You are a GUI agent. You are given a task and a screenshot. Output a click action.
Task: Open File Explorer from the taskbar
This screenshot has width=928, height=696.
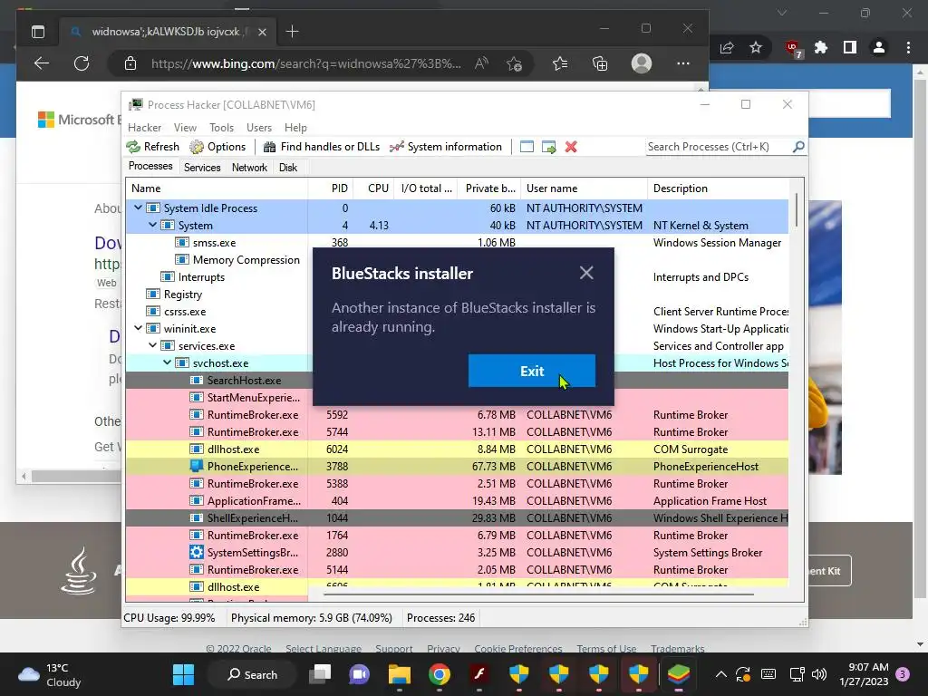(400, 674)
